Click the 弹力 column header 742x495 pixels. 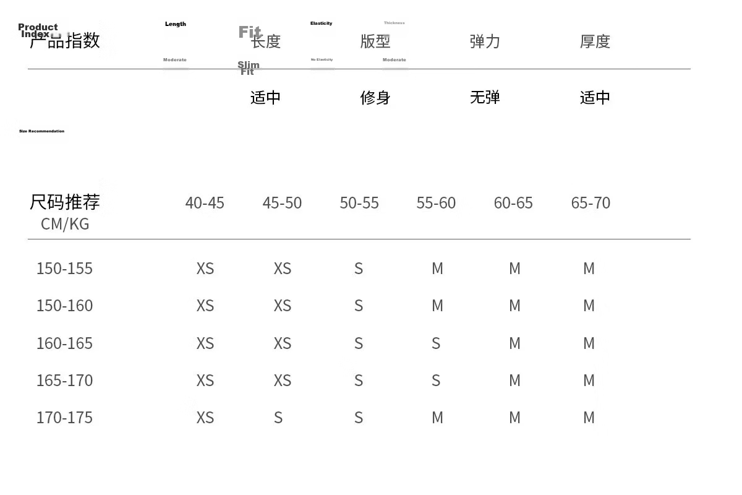tap(485, 41)
